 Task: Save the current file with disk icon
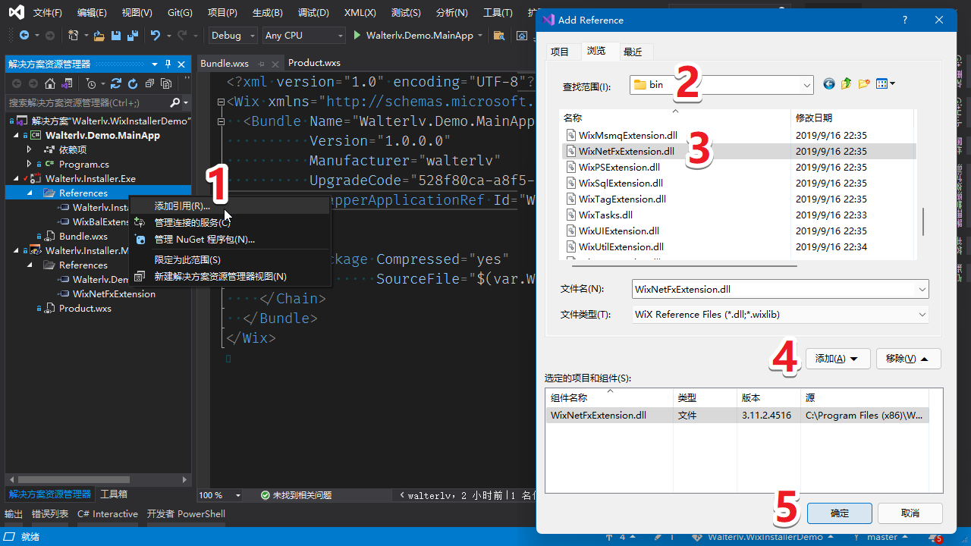pyautogui.click(x=116, y=36)
